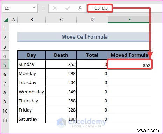Select the cell with value 349
The image size is (163, 134).
[x=61, y=92]
